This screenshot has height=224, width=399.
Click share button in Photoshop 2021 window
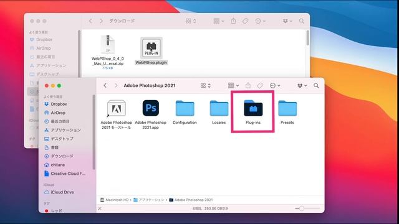[248, 86]
